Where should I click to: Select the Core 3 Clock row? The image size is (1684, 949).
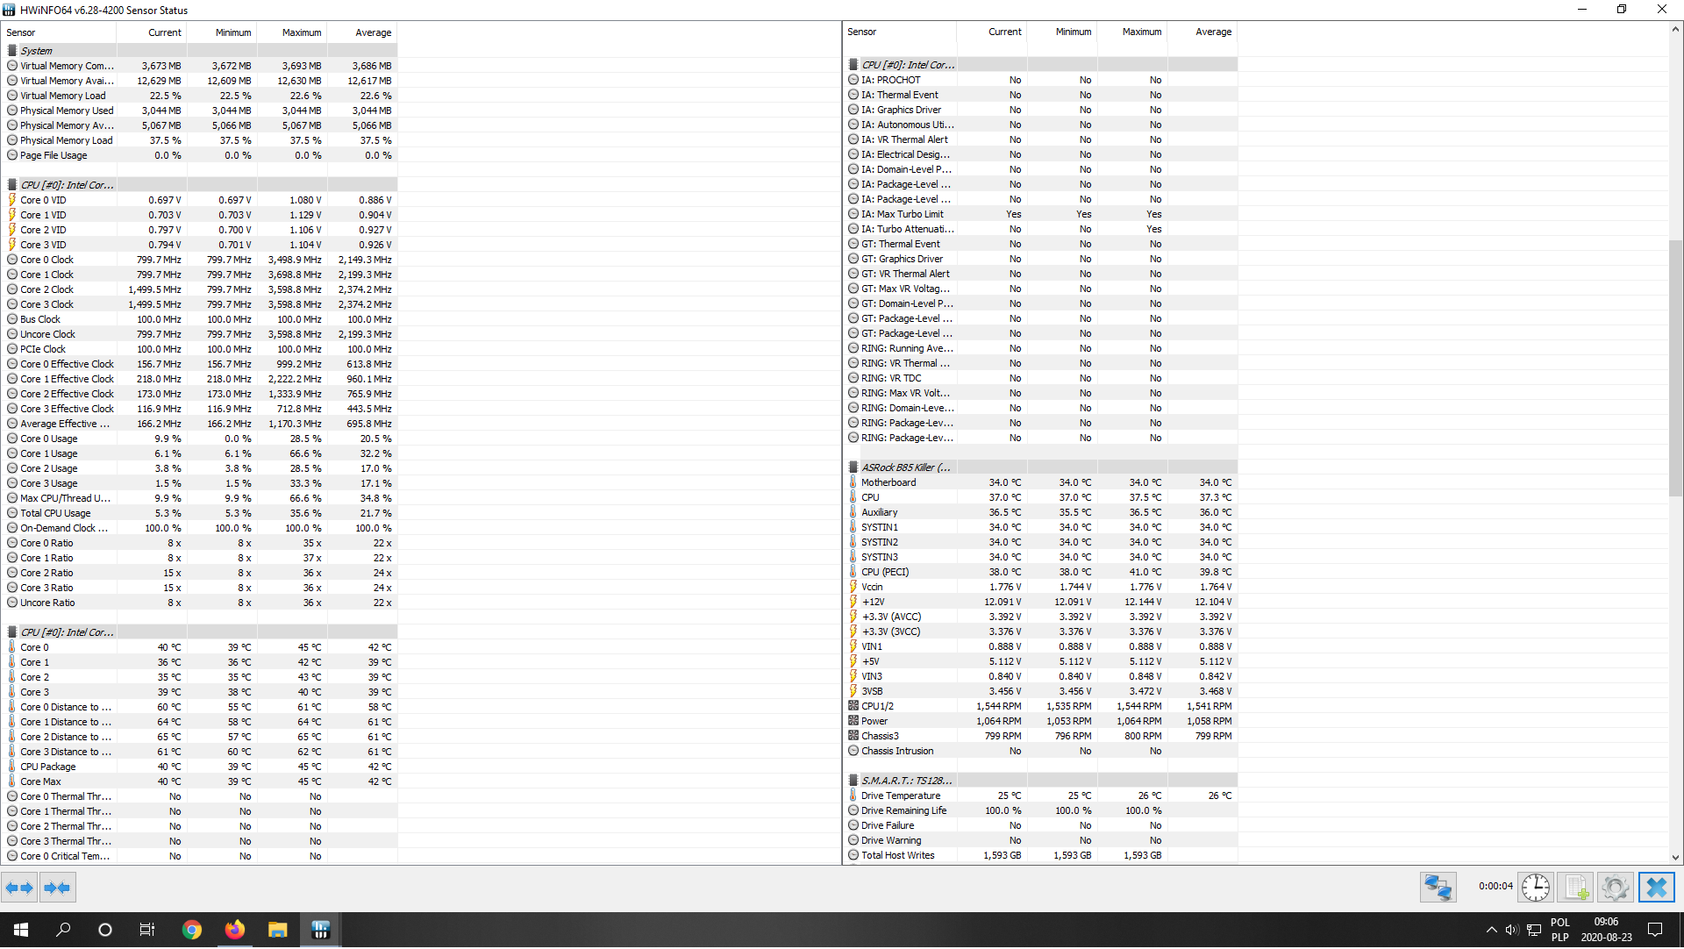(x=200, y=304)
